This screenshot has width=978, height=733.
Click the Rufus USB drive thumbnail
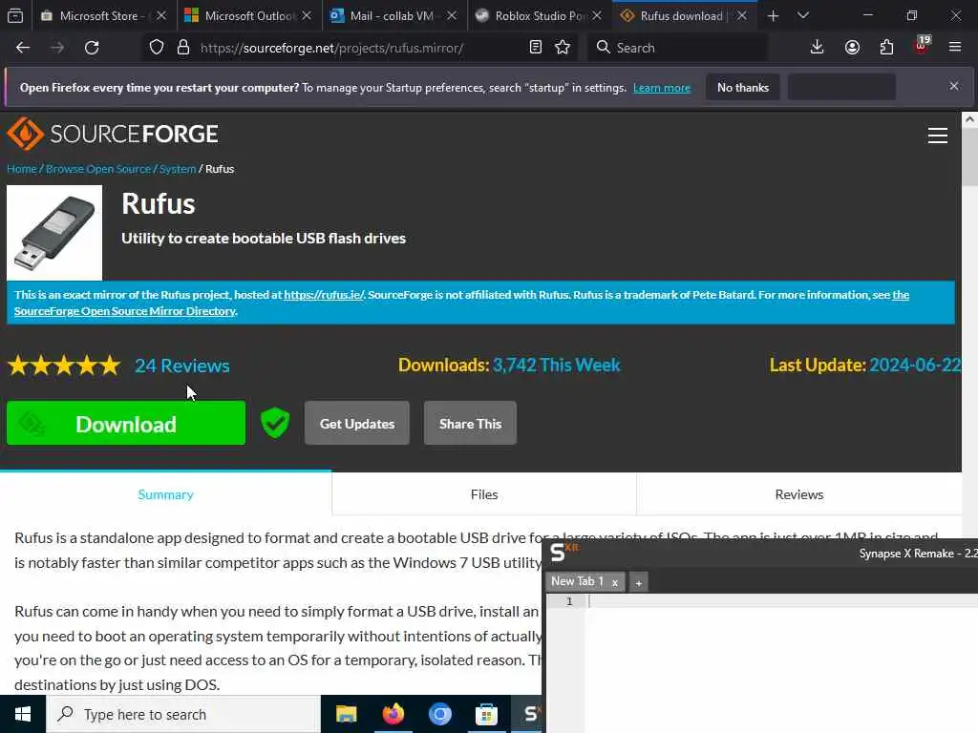coord(54,233)
